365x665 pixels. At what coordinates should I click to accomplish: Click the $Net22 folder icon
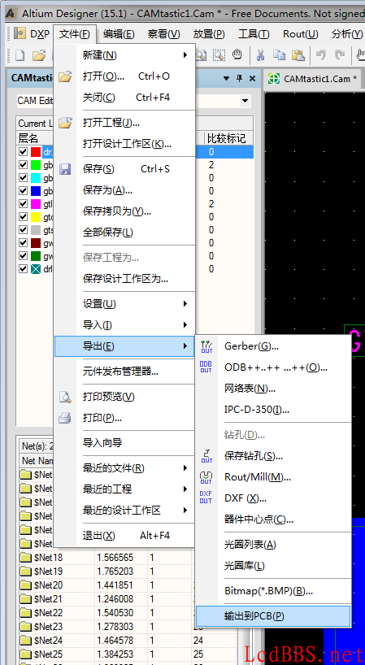[26, 613]
